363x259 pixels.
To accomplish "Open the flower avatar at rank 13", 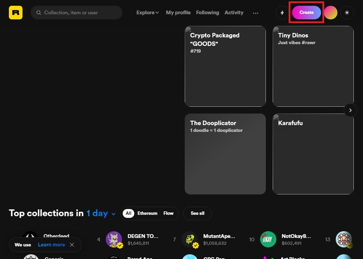I will click(344, 239).
